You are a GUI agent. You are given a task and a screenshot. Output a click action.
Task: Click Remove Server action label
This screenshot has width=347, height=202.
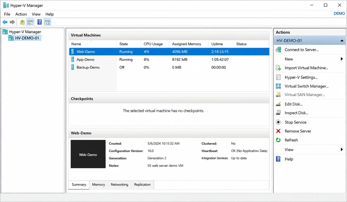[x=298, y=131]
